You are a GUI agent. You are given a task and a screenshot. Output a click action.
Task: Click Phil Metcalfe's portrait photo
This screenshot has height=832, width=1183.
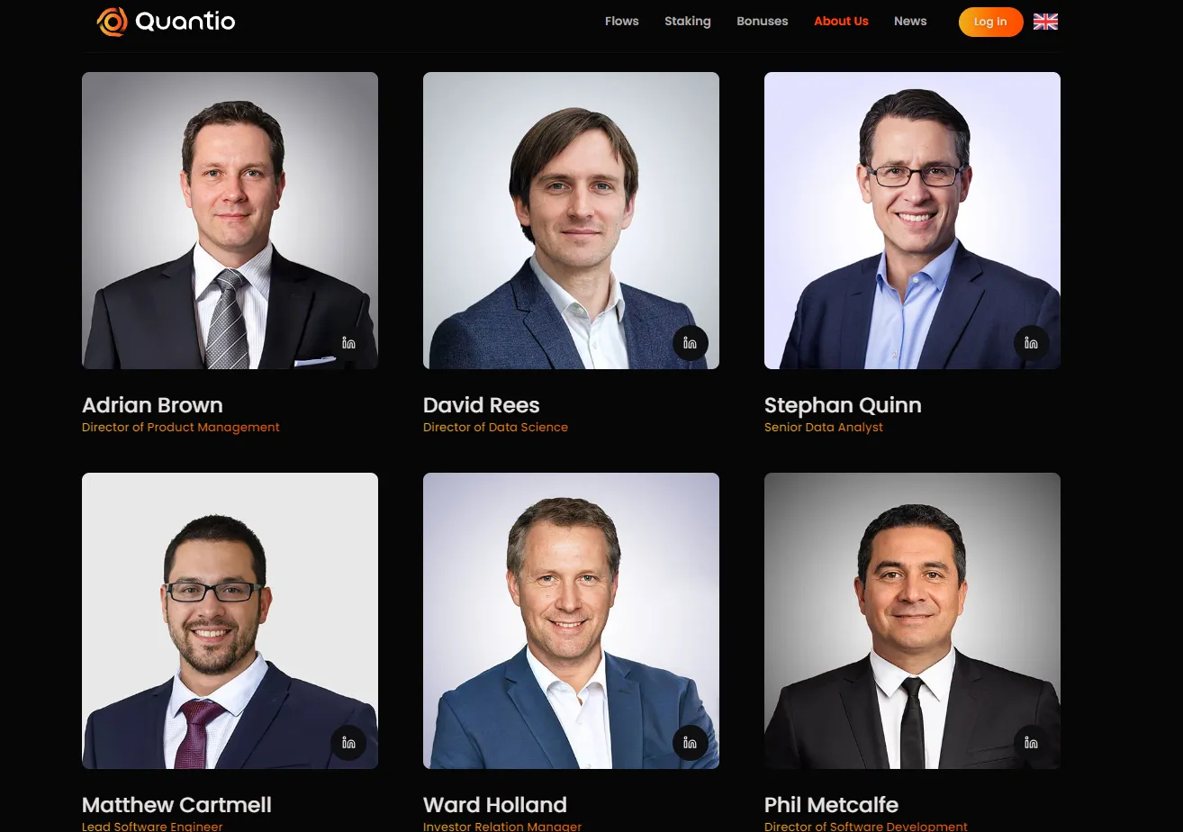click(912, 620)
